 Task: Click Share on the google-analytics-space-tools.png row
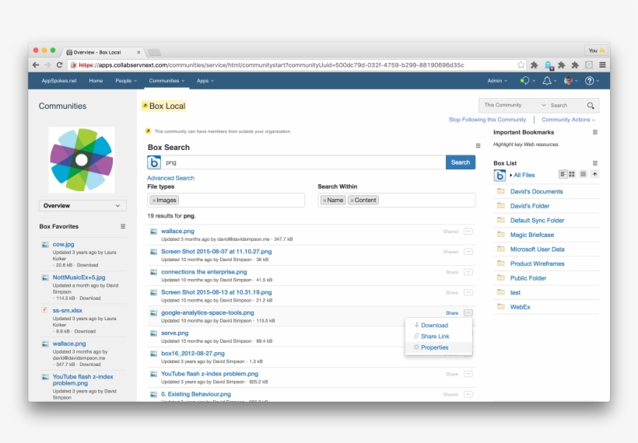point(451,313)
